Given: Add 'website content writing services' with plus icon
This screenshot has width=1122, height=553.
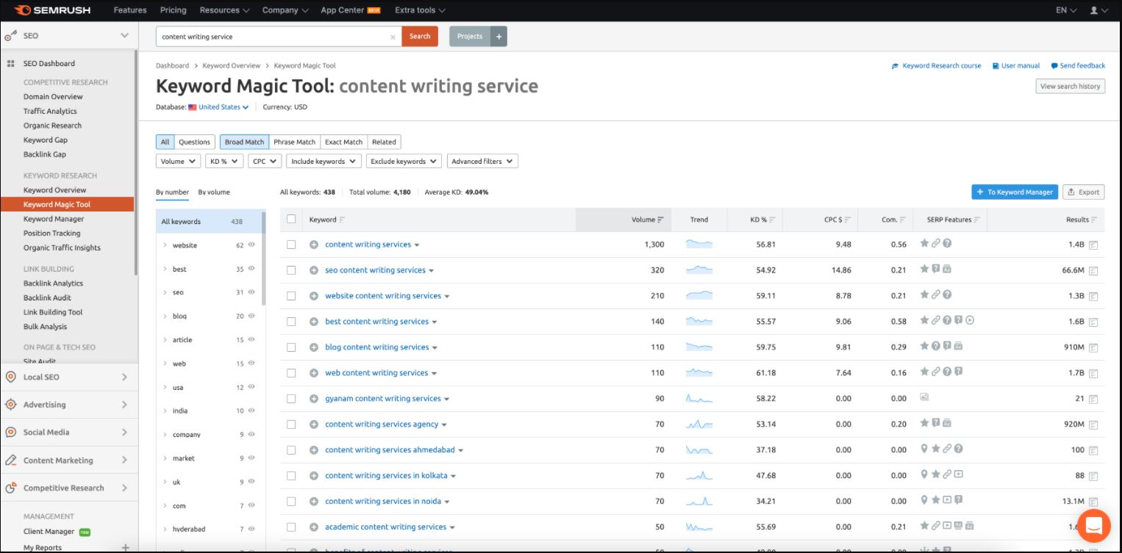Looking at the screenshot, I should 314,296.
